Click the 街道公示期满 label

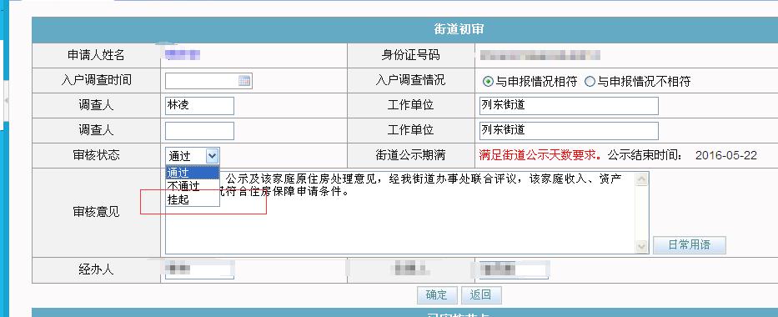pos(411,155)
